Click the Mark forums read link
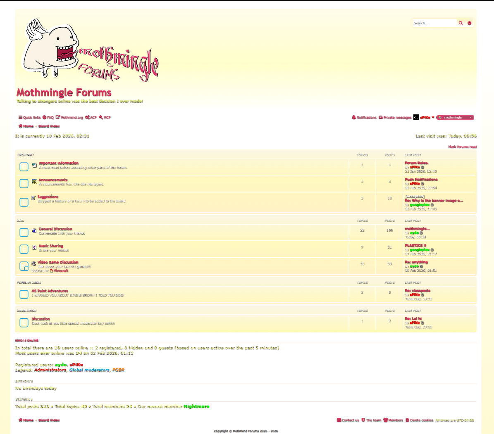Image resolution: width=494 pixels, height=434 pixels. click(x=462, y=147)
